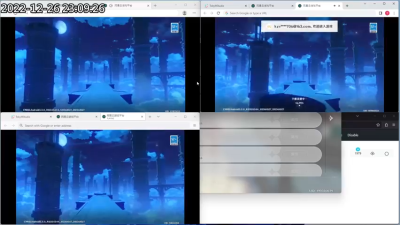Expand the Firefox list-all-tabs chevron

click(x=158, y=116)
